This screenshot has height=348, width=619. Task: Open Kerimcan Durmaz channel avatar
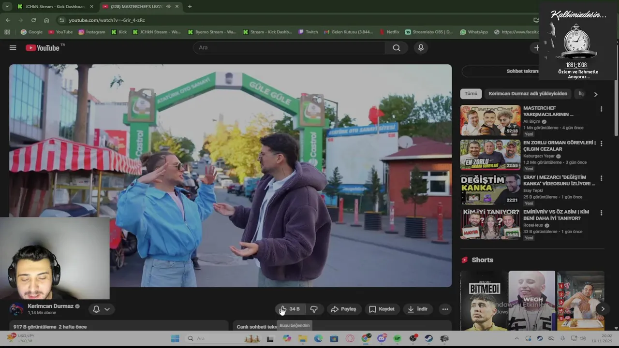coord(17,309)
